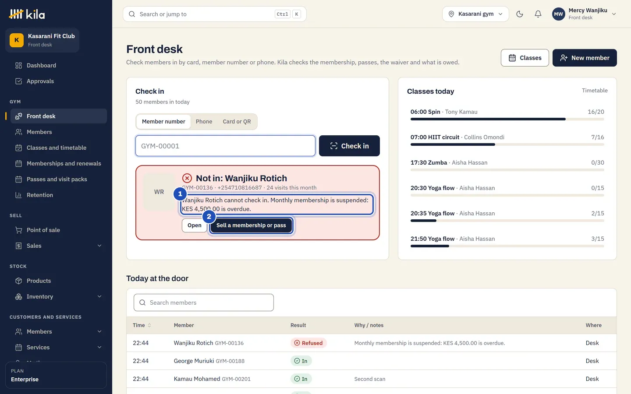Image resolution: width=631 pixels, height=394 pixels.
Task: Expand Members under Customers and Services
Action: [99, 331]
